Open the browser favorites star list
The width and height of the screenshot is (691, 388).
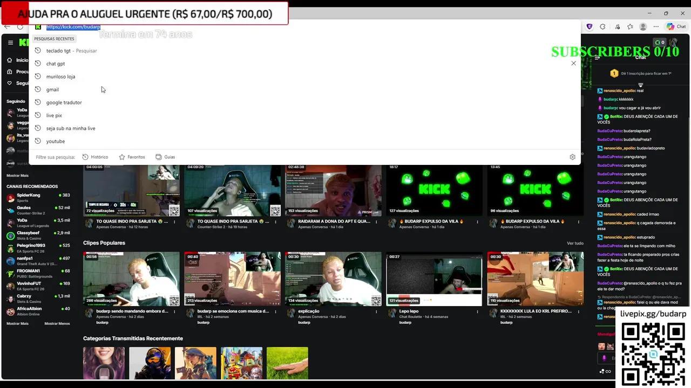[630, 27]
